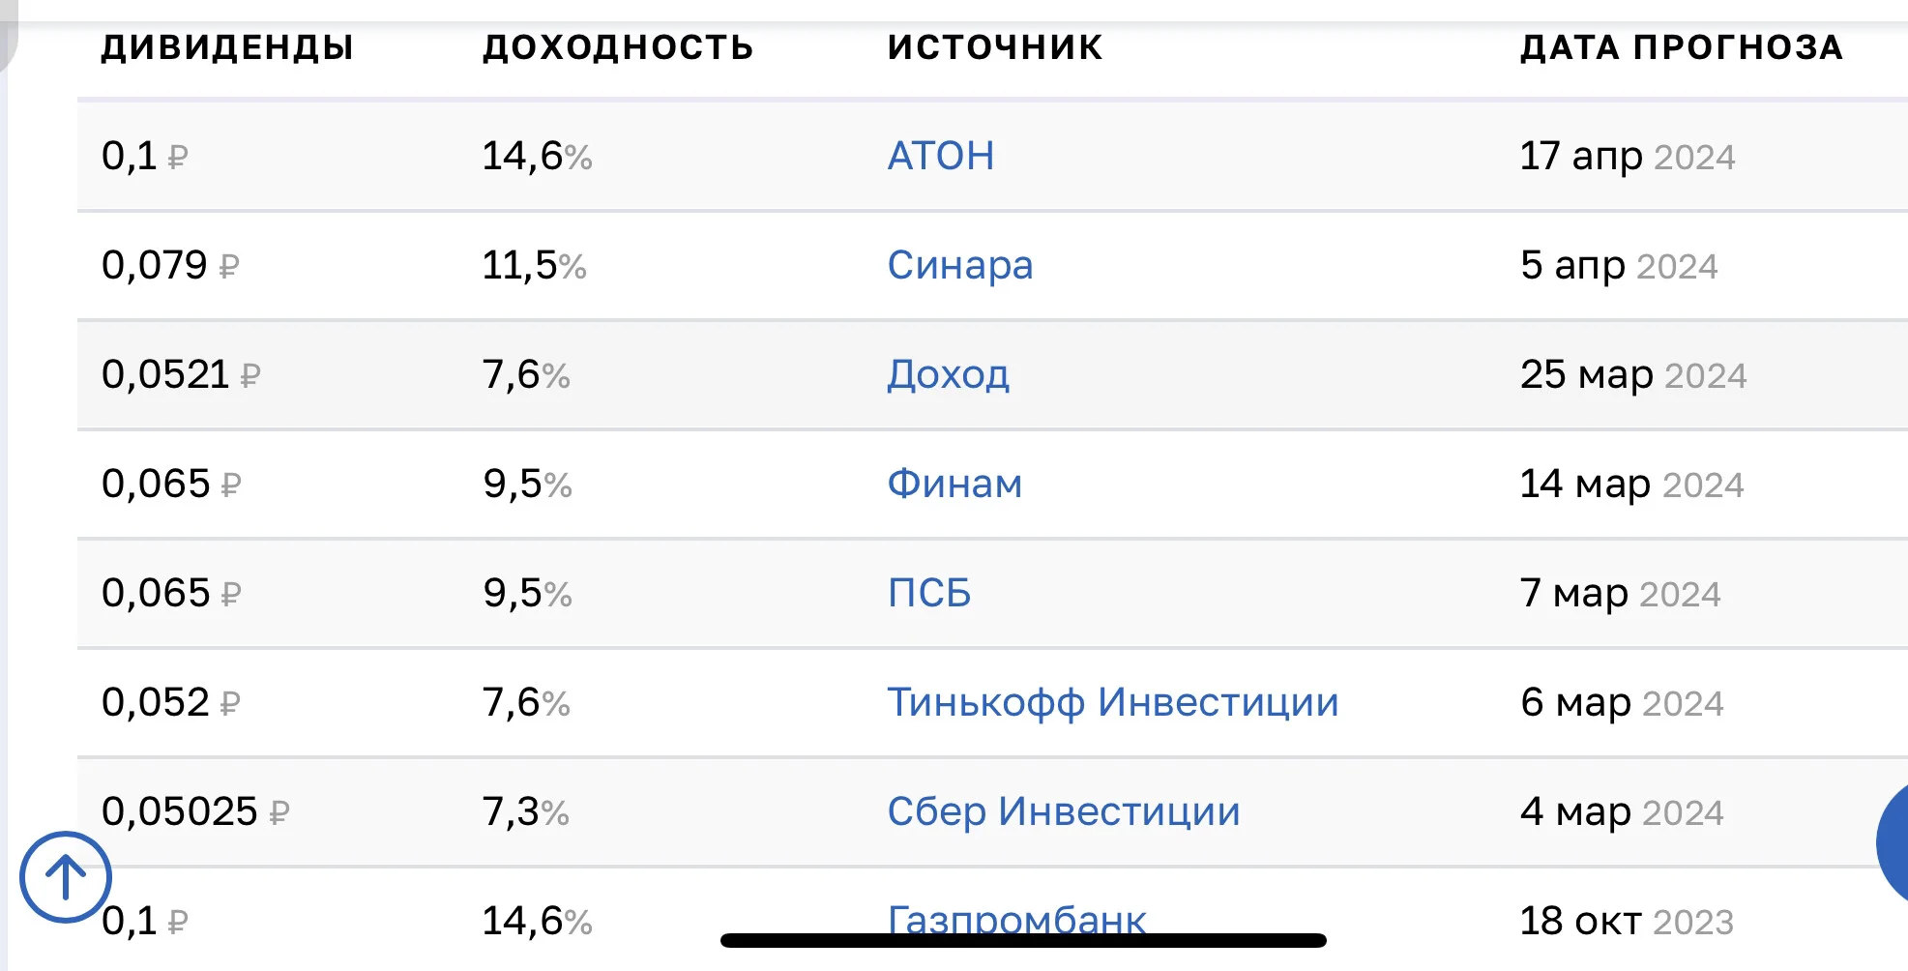Tap the scroll-to-top arrow icon
Screen dimensions: 1908x971
click(66, 877)
